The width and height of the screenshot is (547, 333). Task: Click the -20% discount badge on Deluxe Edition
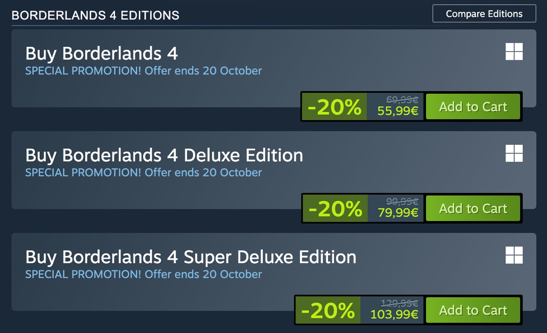coord(335,209)
